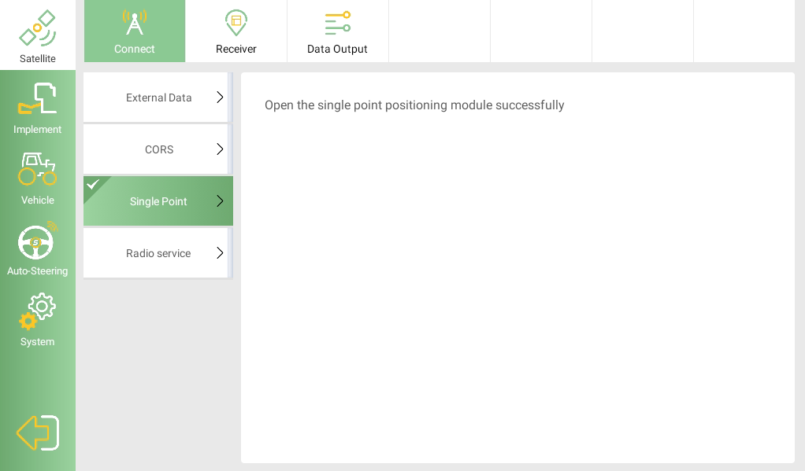Screen dimensions: 805x471
Task: Expand the Single Point chevron
Action: tap(220, 201)
